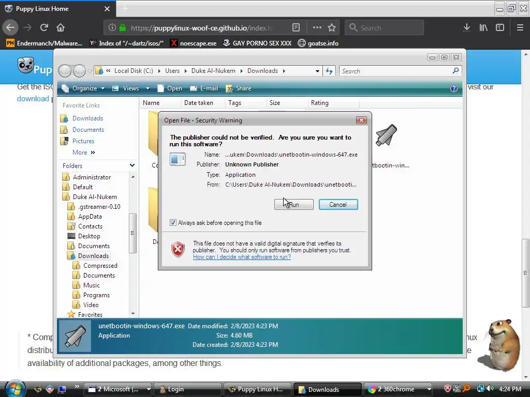Open Windows Start orb
The image size is (530, 397).
[x=14, y=388]
